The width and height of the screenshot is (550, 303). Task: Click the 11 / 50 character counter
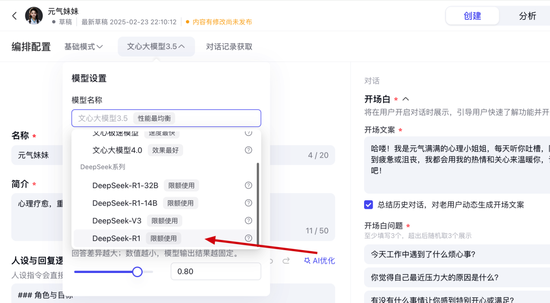[x=317, y=230]
